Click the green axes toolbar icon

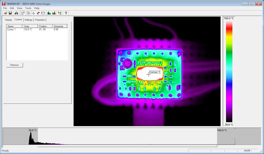[x=60, y=13]
